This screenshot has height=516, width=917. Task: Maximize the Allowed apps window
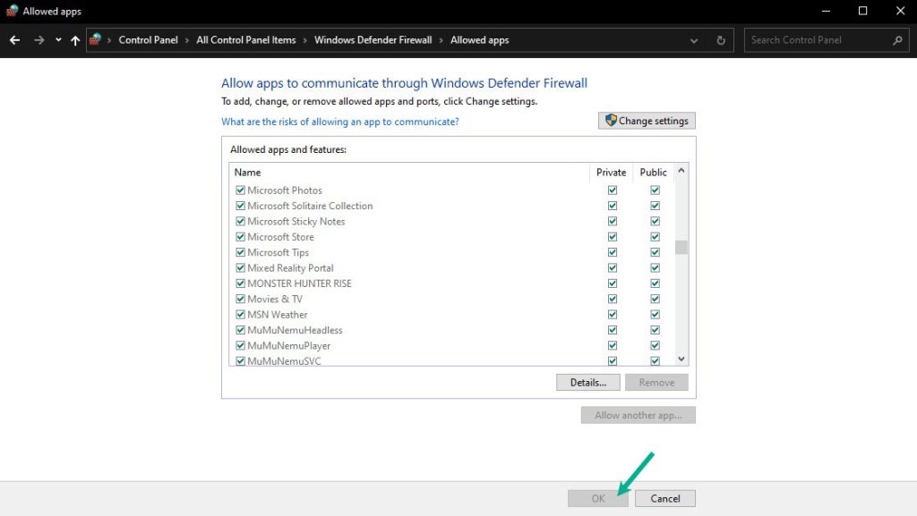862,11
